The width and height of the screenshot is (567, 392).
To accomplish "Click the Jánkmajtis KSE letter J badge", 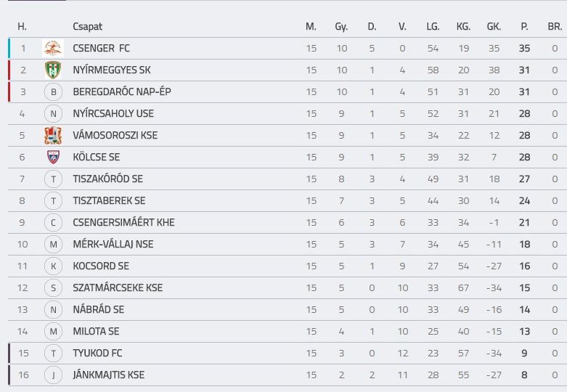I will tap(53, 375).
